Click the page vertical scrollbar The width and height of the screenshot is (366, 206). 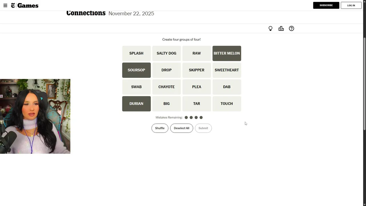click(x=364, y=83)
